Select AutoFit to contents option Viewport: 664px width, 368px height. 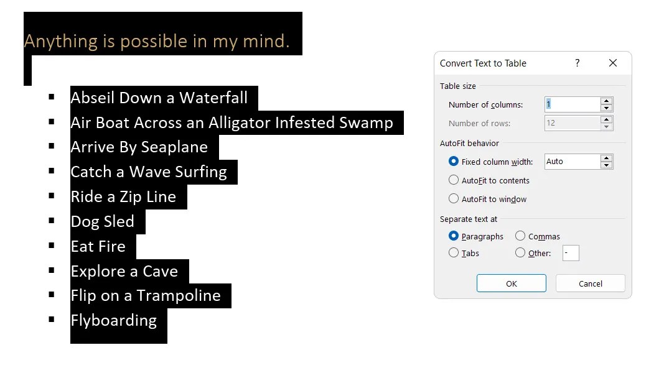[454, 180]
